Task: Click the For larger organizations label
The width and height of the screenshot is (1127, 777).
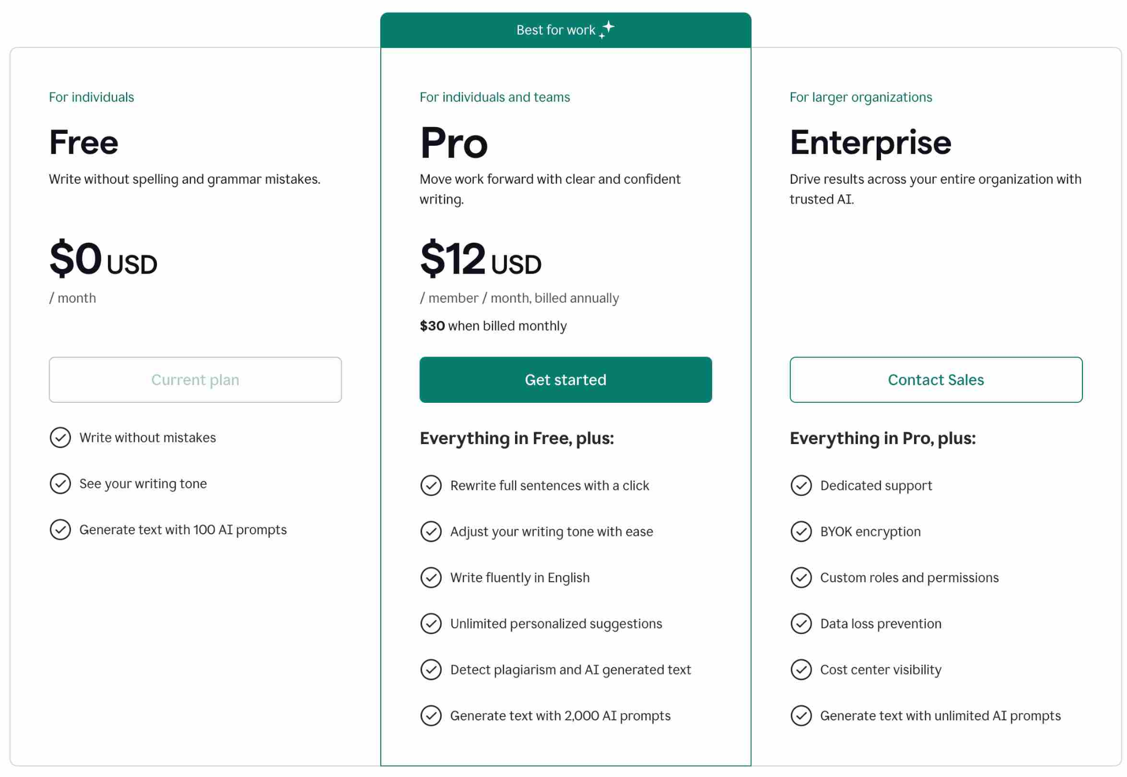Action: [861, 97]
